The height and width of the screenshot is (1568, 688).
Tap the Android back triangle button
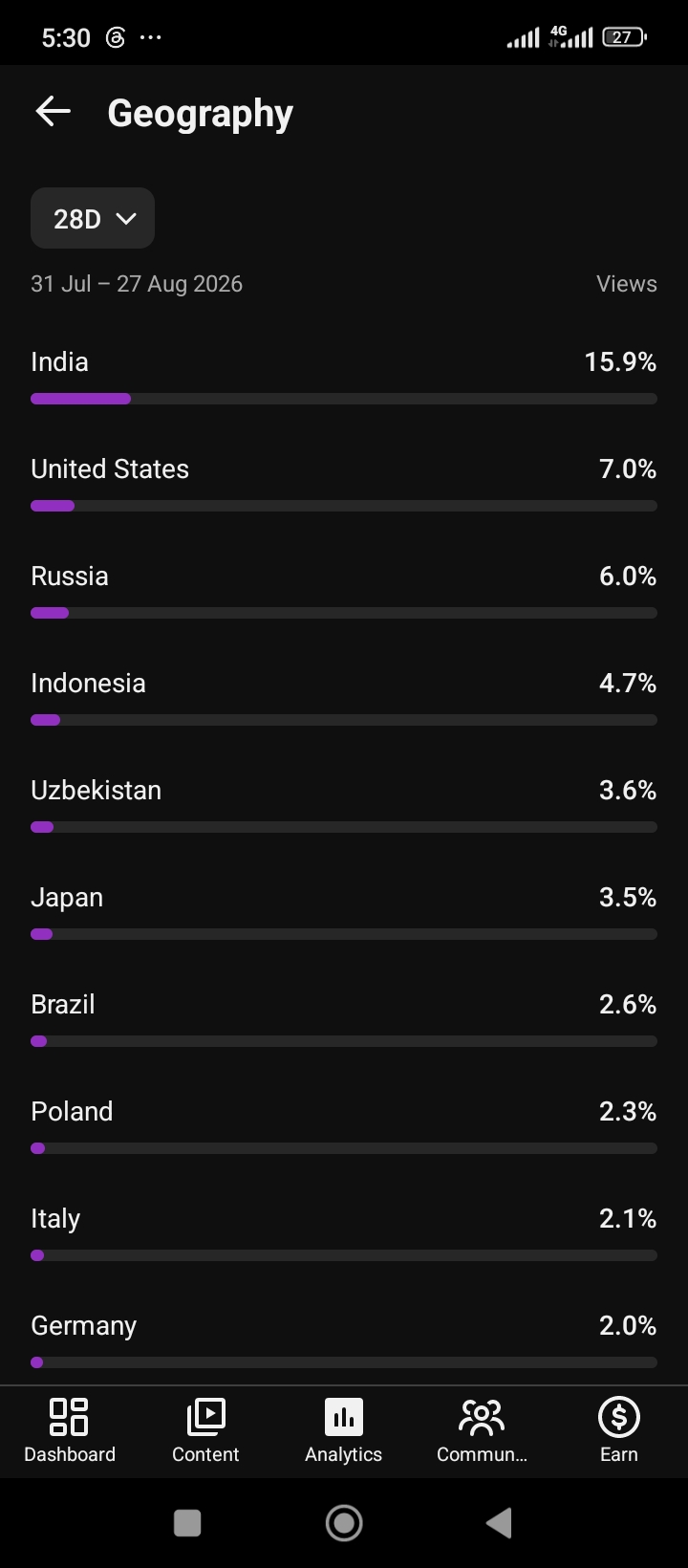[499, 1522]
